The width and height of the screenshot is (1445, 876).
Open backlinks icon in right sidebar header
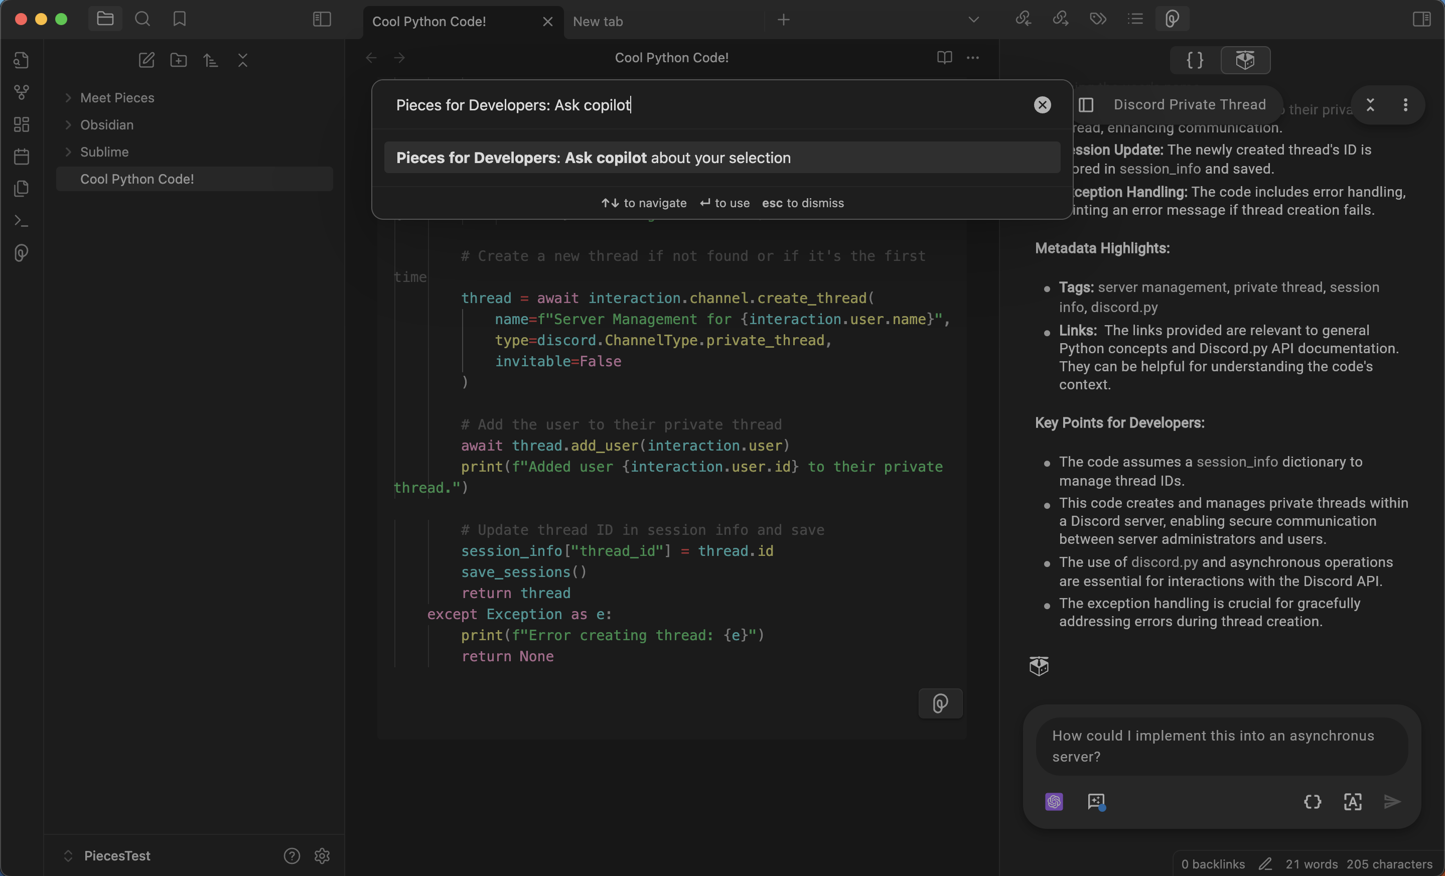pyautogui.click(x=1024, y=19)
